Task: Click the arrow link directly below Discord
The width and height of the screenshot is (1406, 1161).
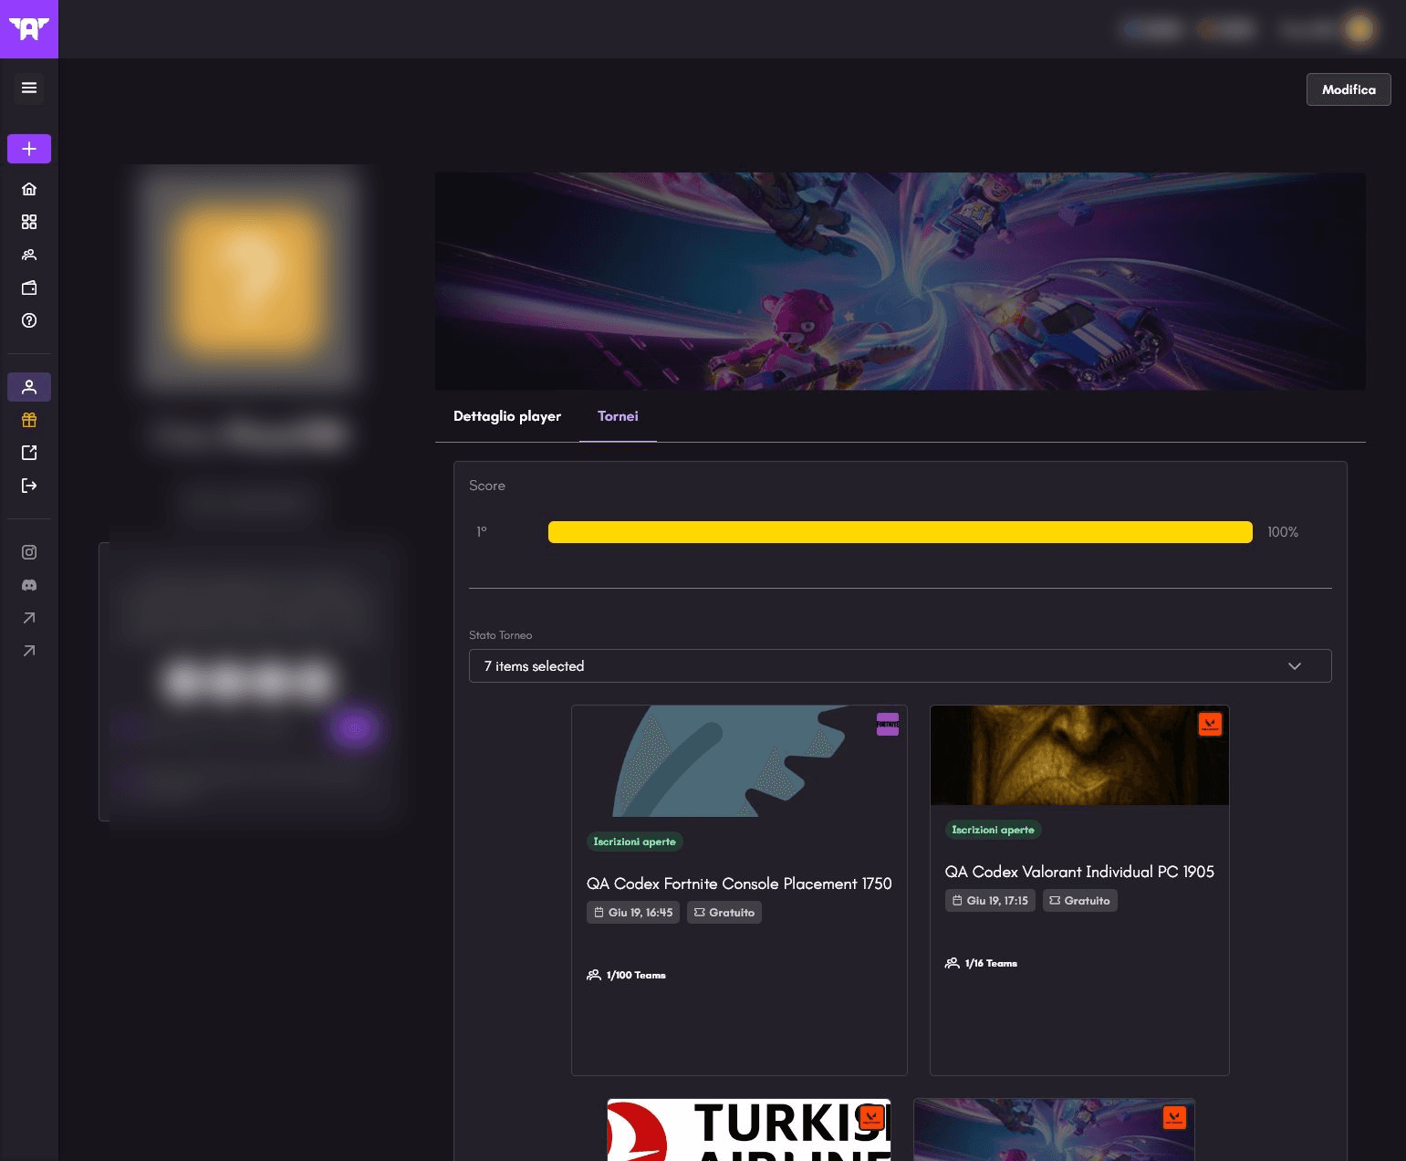Action: click(29, 618)
